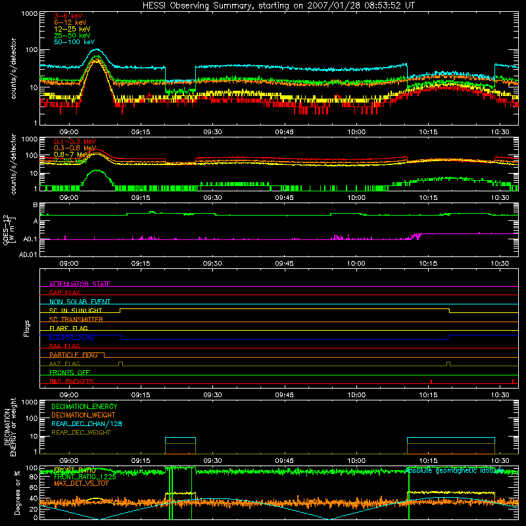Click the AAZ_FLAG pulse near 09:10
526x526 pixels.
tap(121, 364)
